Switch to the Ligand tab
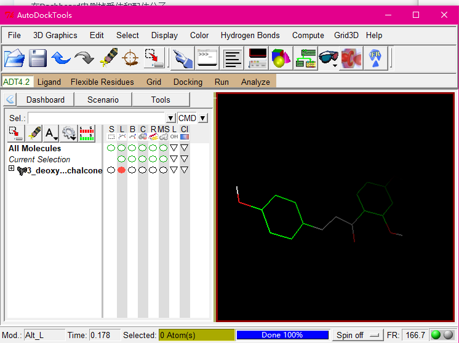The height and width of the screenshot is (343, 459). click(49, 82)
